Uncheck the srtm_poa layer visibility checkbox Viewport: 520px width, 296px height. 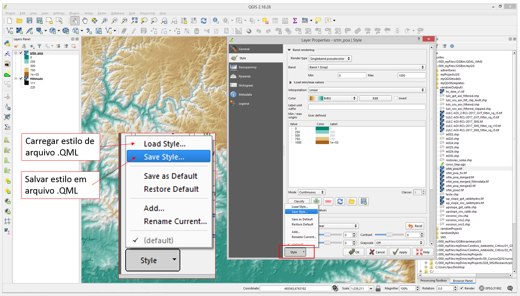click(x=21, y=53)
